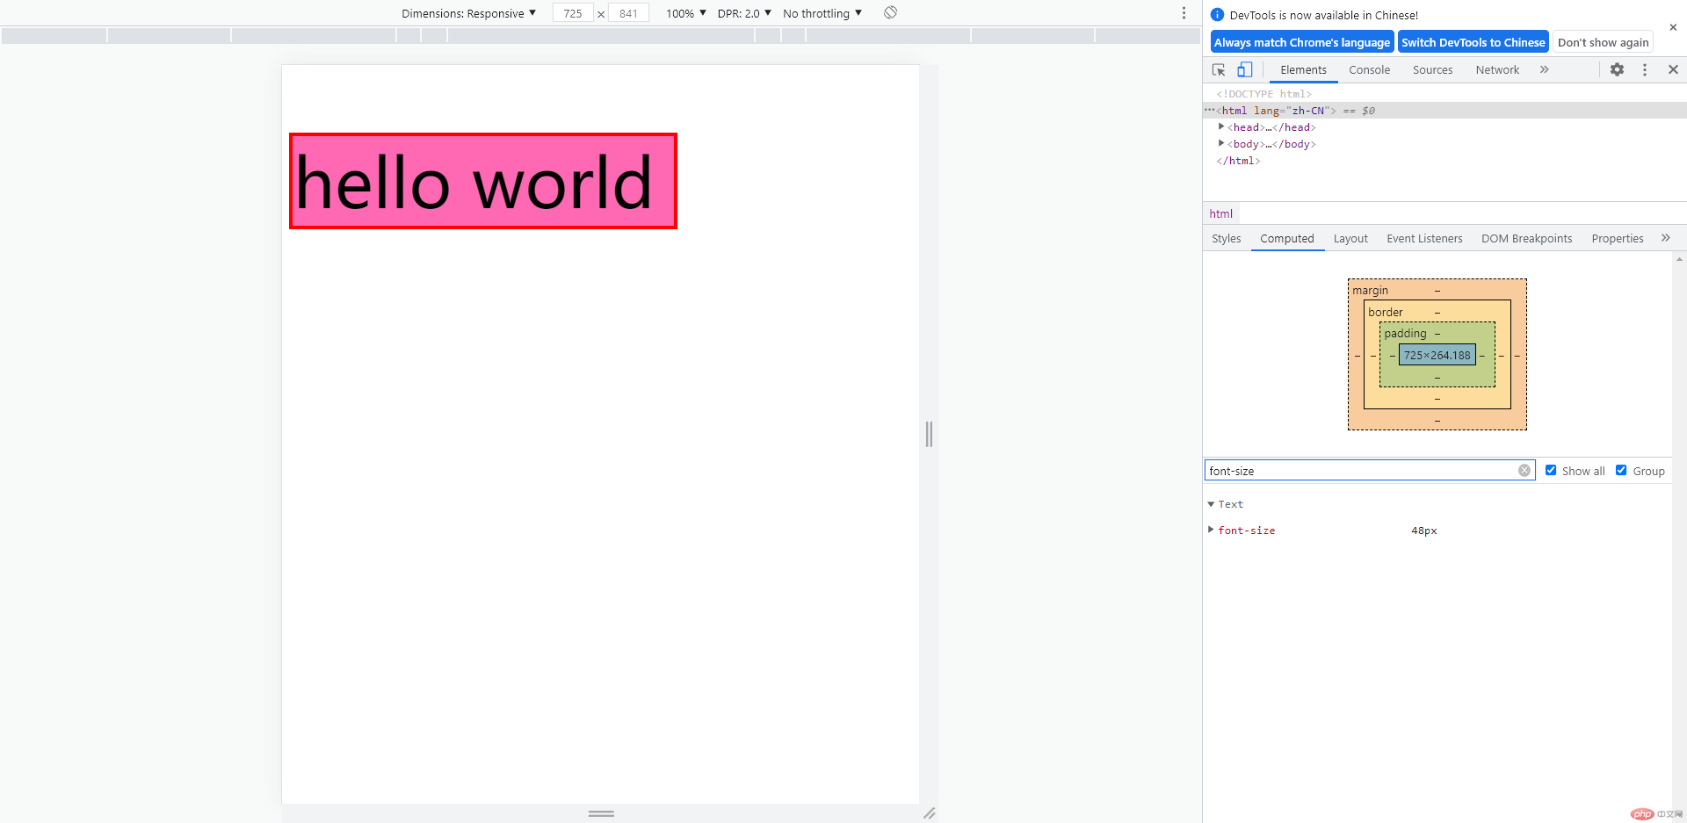1687x823 pixels.
Task: Toggle the Show all checkbox
Action: 1551,470
